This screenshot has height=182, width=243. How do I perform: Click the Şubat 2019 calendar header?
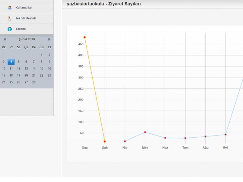(x=27, y=39)
